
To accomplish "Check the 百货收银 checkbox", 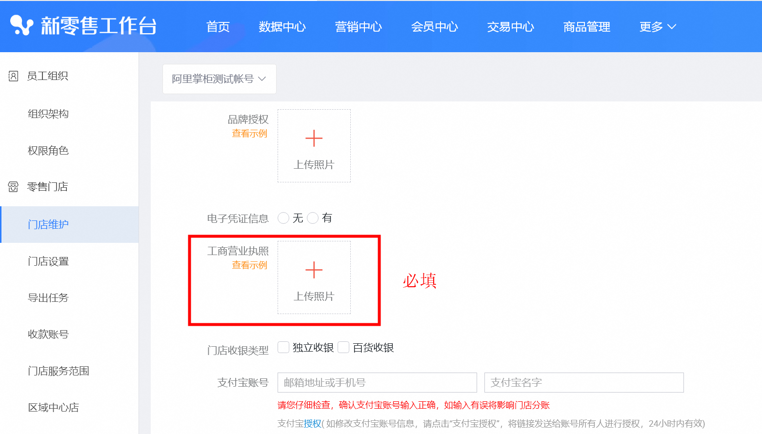I will click(343, 347).
